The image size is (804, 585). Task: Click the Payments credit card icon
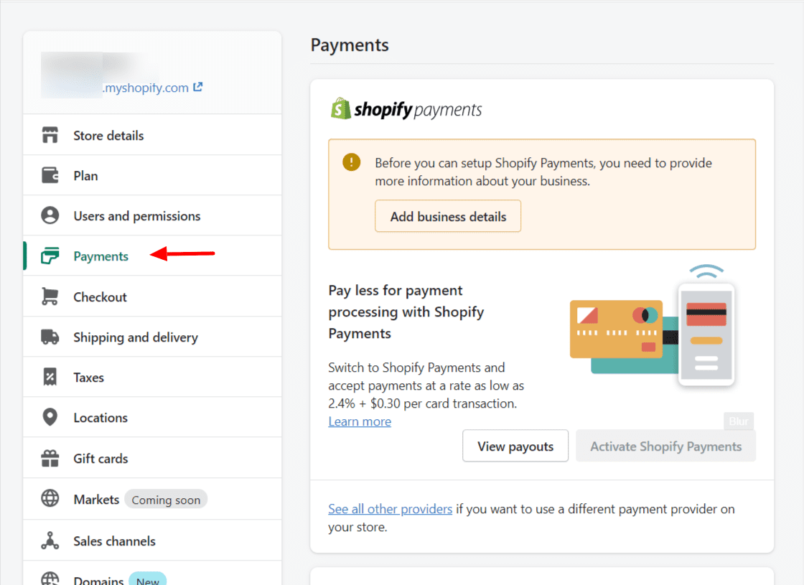tap(50, 256)
